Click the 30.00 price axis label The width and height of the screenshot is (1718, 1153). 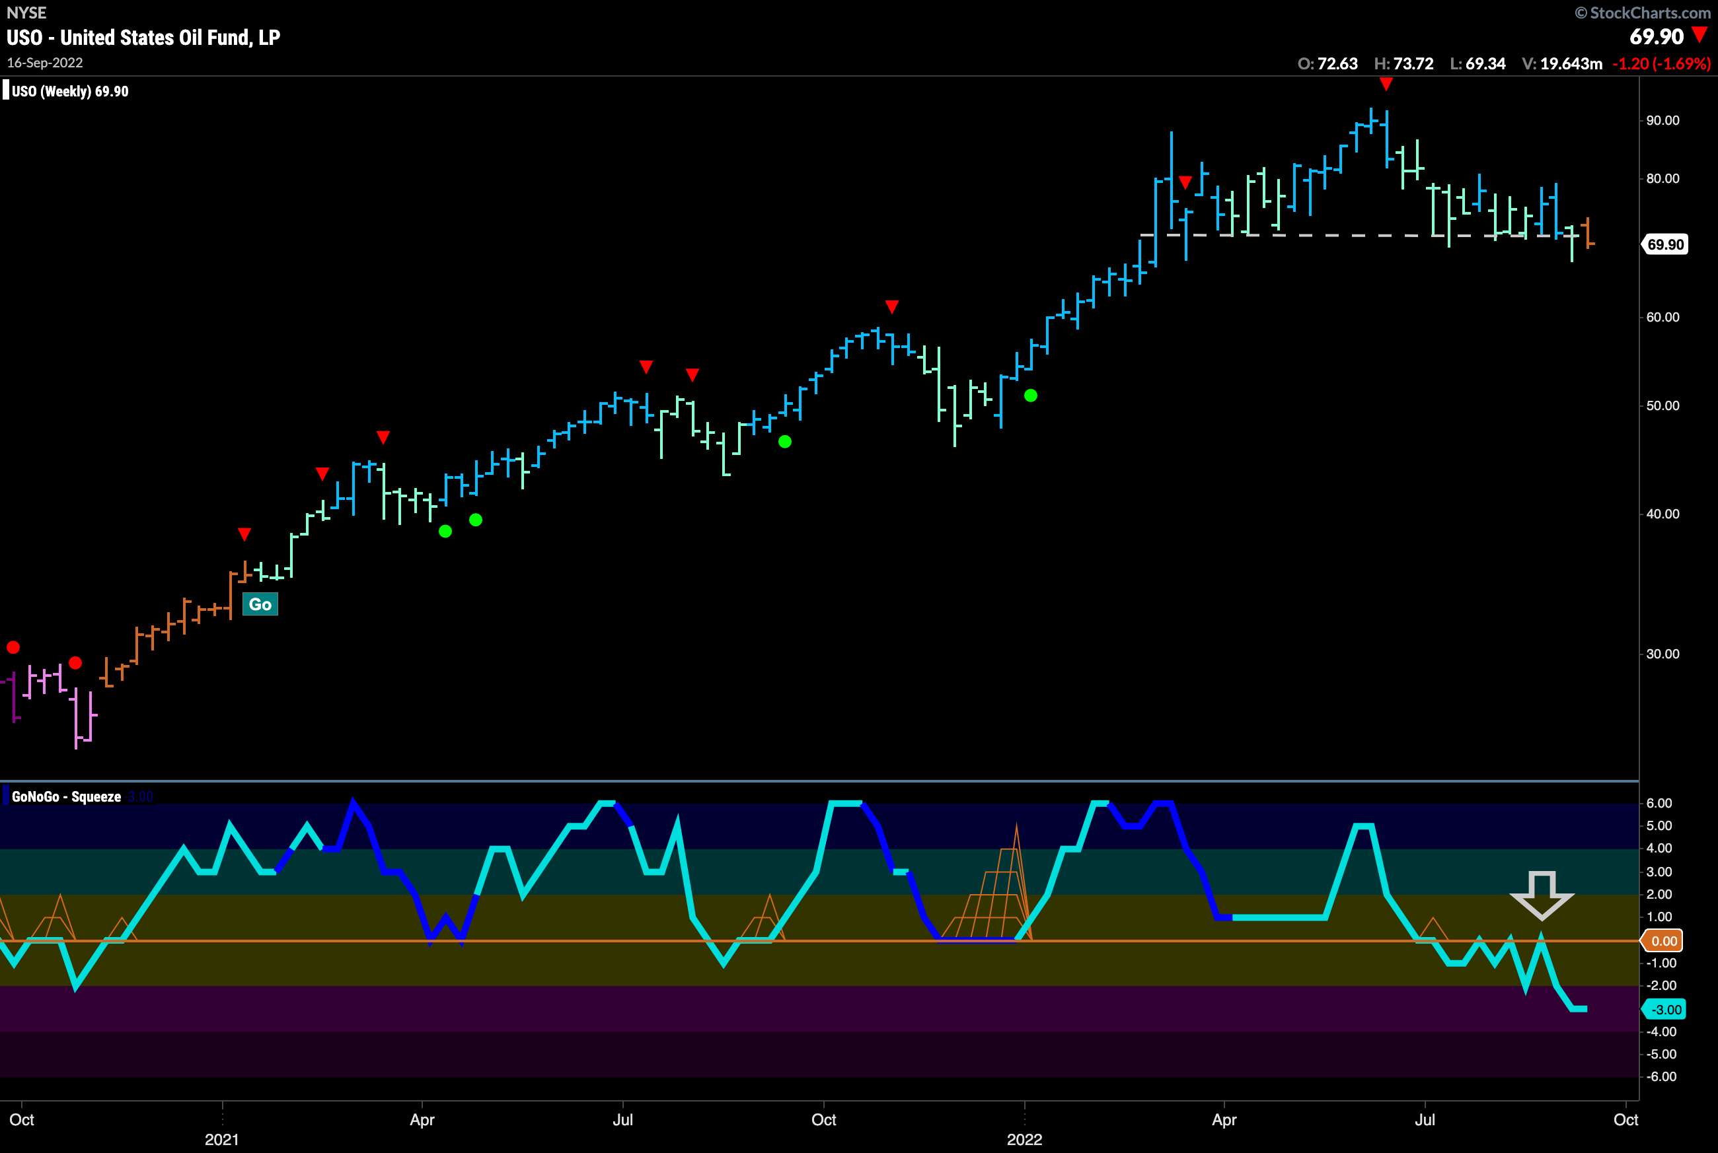click(1662, 654)
